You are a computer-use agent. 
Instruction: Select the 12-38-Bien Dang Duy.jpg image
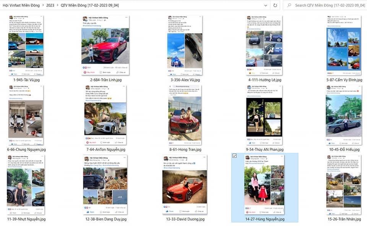(105, 184)
